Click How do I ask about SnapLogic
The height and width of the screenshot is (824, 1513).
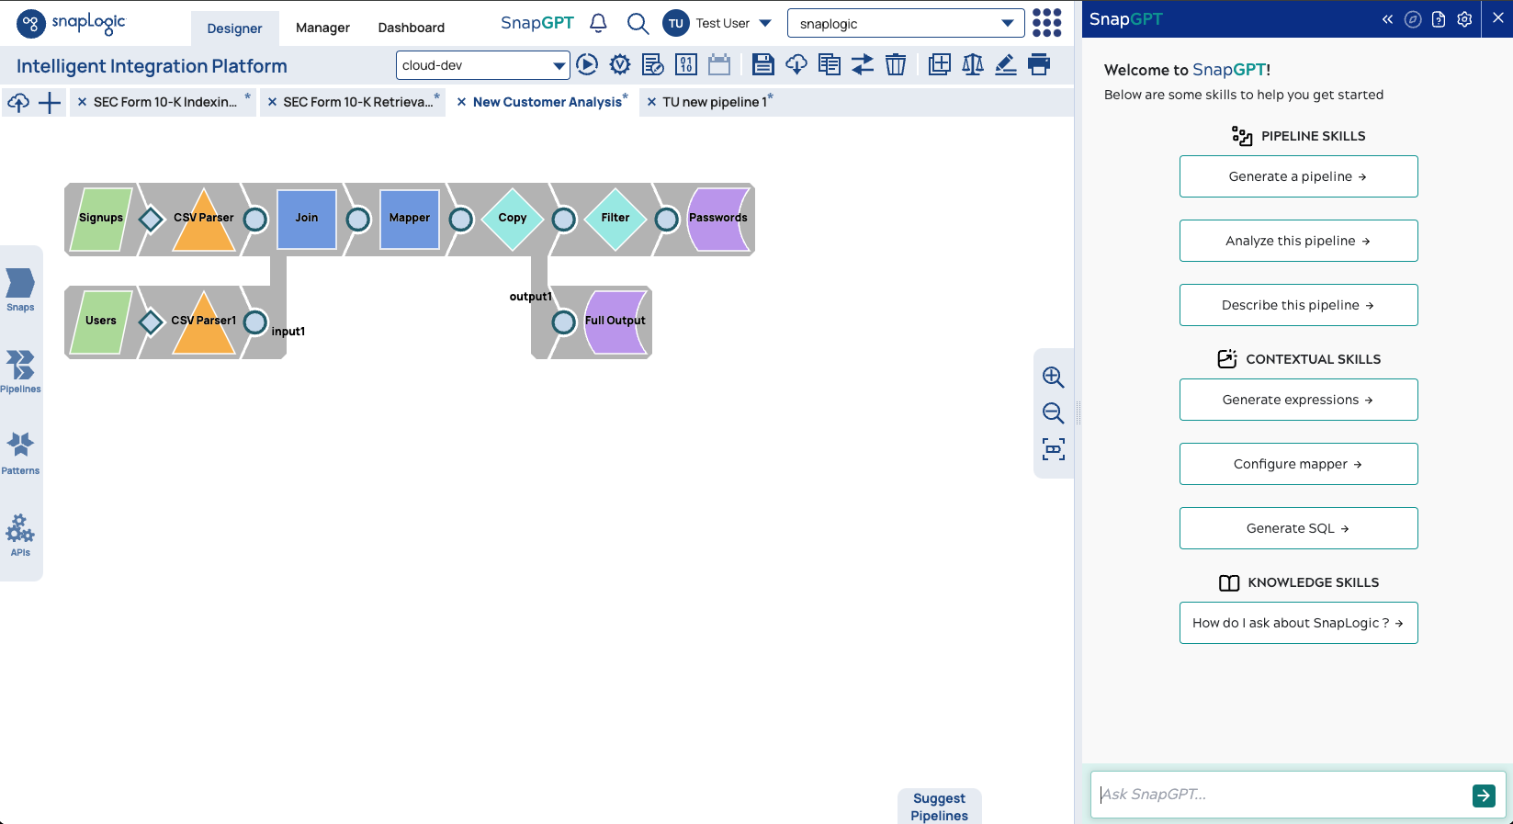pos(1299,623)
